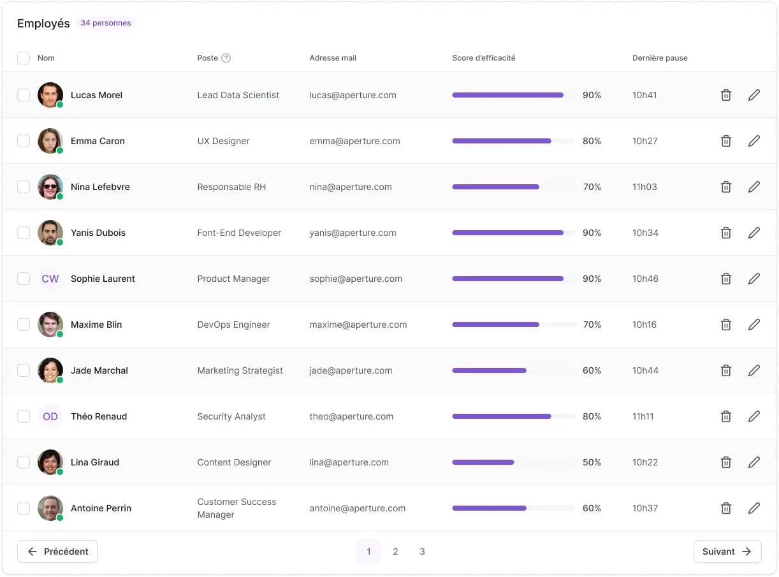Click the Score d'efficacité column header

click(484, 58)
